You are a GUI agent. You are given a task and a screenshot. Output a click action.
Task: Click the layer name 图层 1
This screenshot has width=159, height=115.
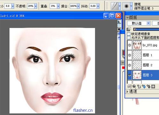point(148,55)
